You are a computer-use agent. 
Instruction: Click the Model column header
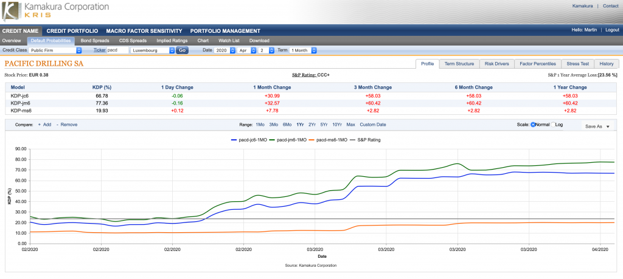[17, 88]
